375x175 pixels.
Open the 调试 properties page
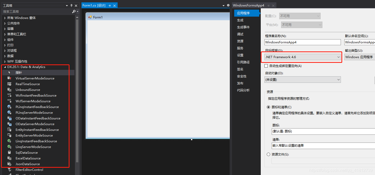point(240,34)
